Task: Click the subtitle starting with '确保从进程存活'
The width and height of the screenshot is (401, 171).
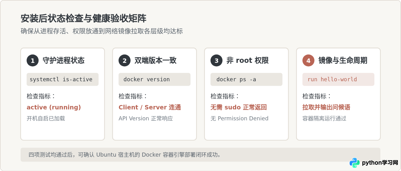Action: pos(102,31)
